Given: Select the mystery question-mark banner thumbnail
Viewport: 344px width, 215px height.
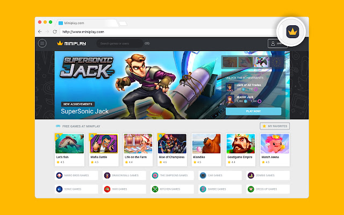Looking at the screenshot, I should 276,62.
